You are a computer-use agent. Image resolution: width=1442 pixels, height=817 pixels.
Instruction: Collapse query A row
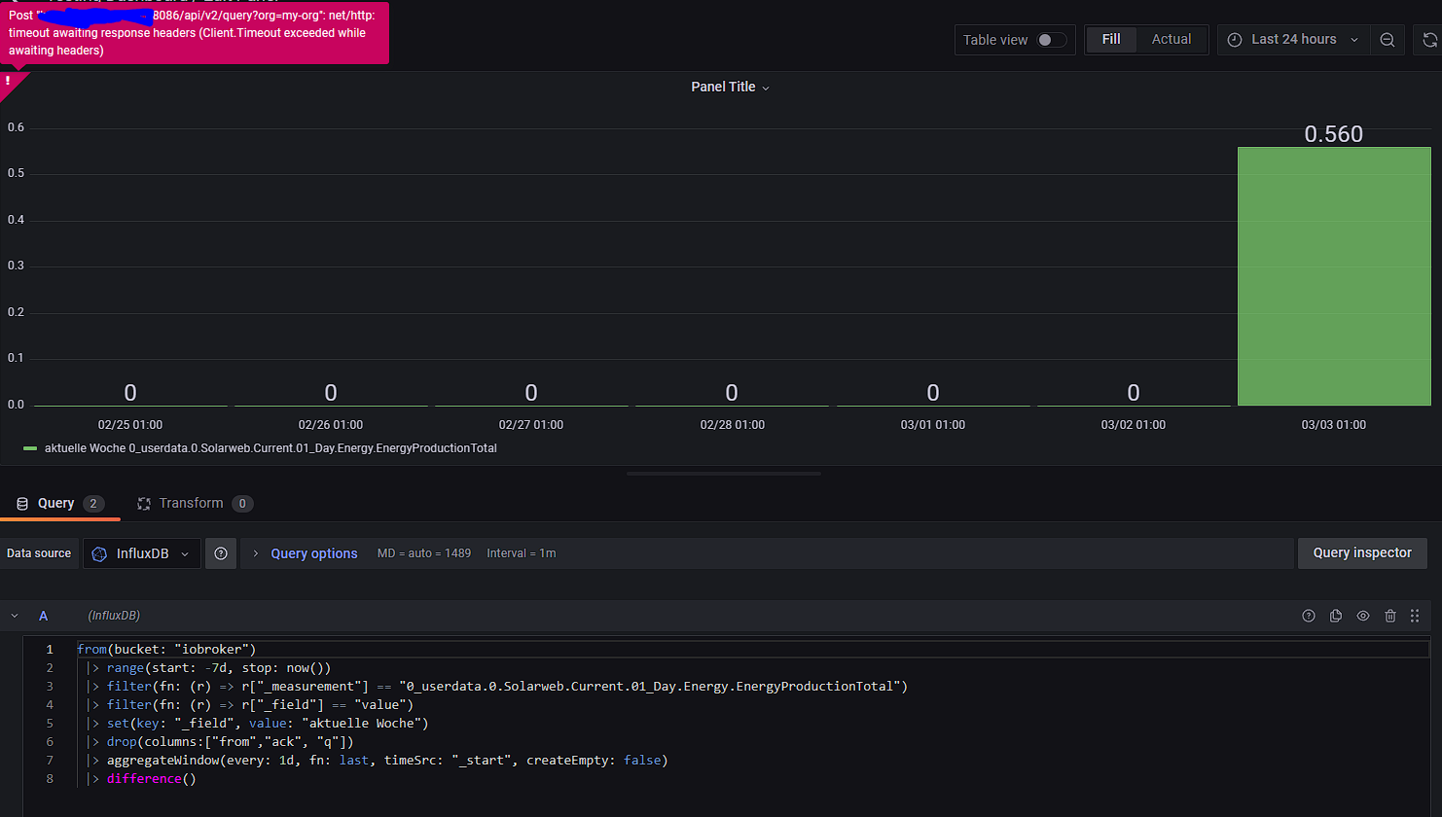click(x=15, y=616)
